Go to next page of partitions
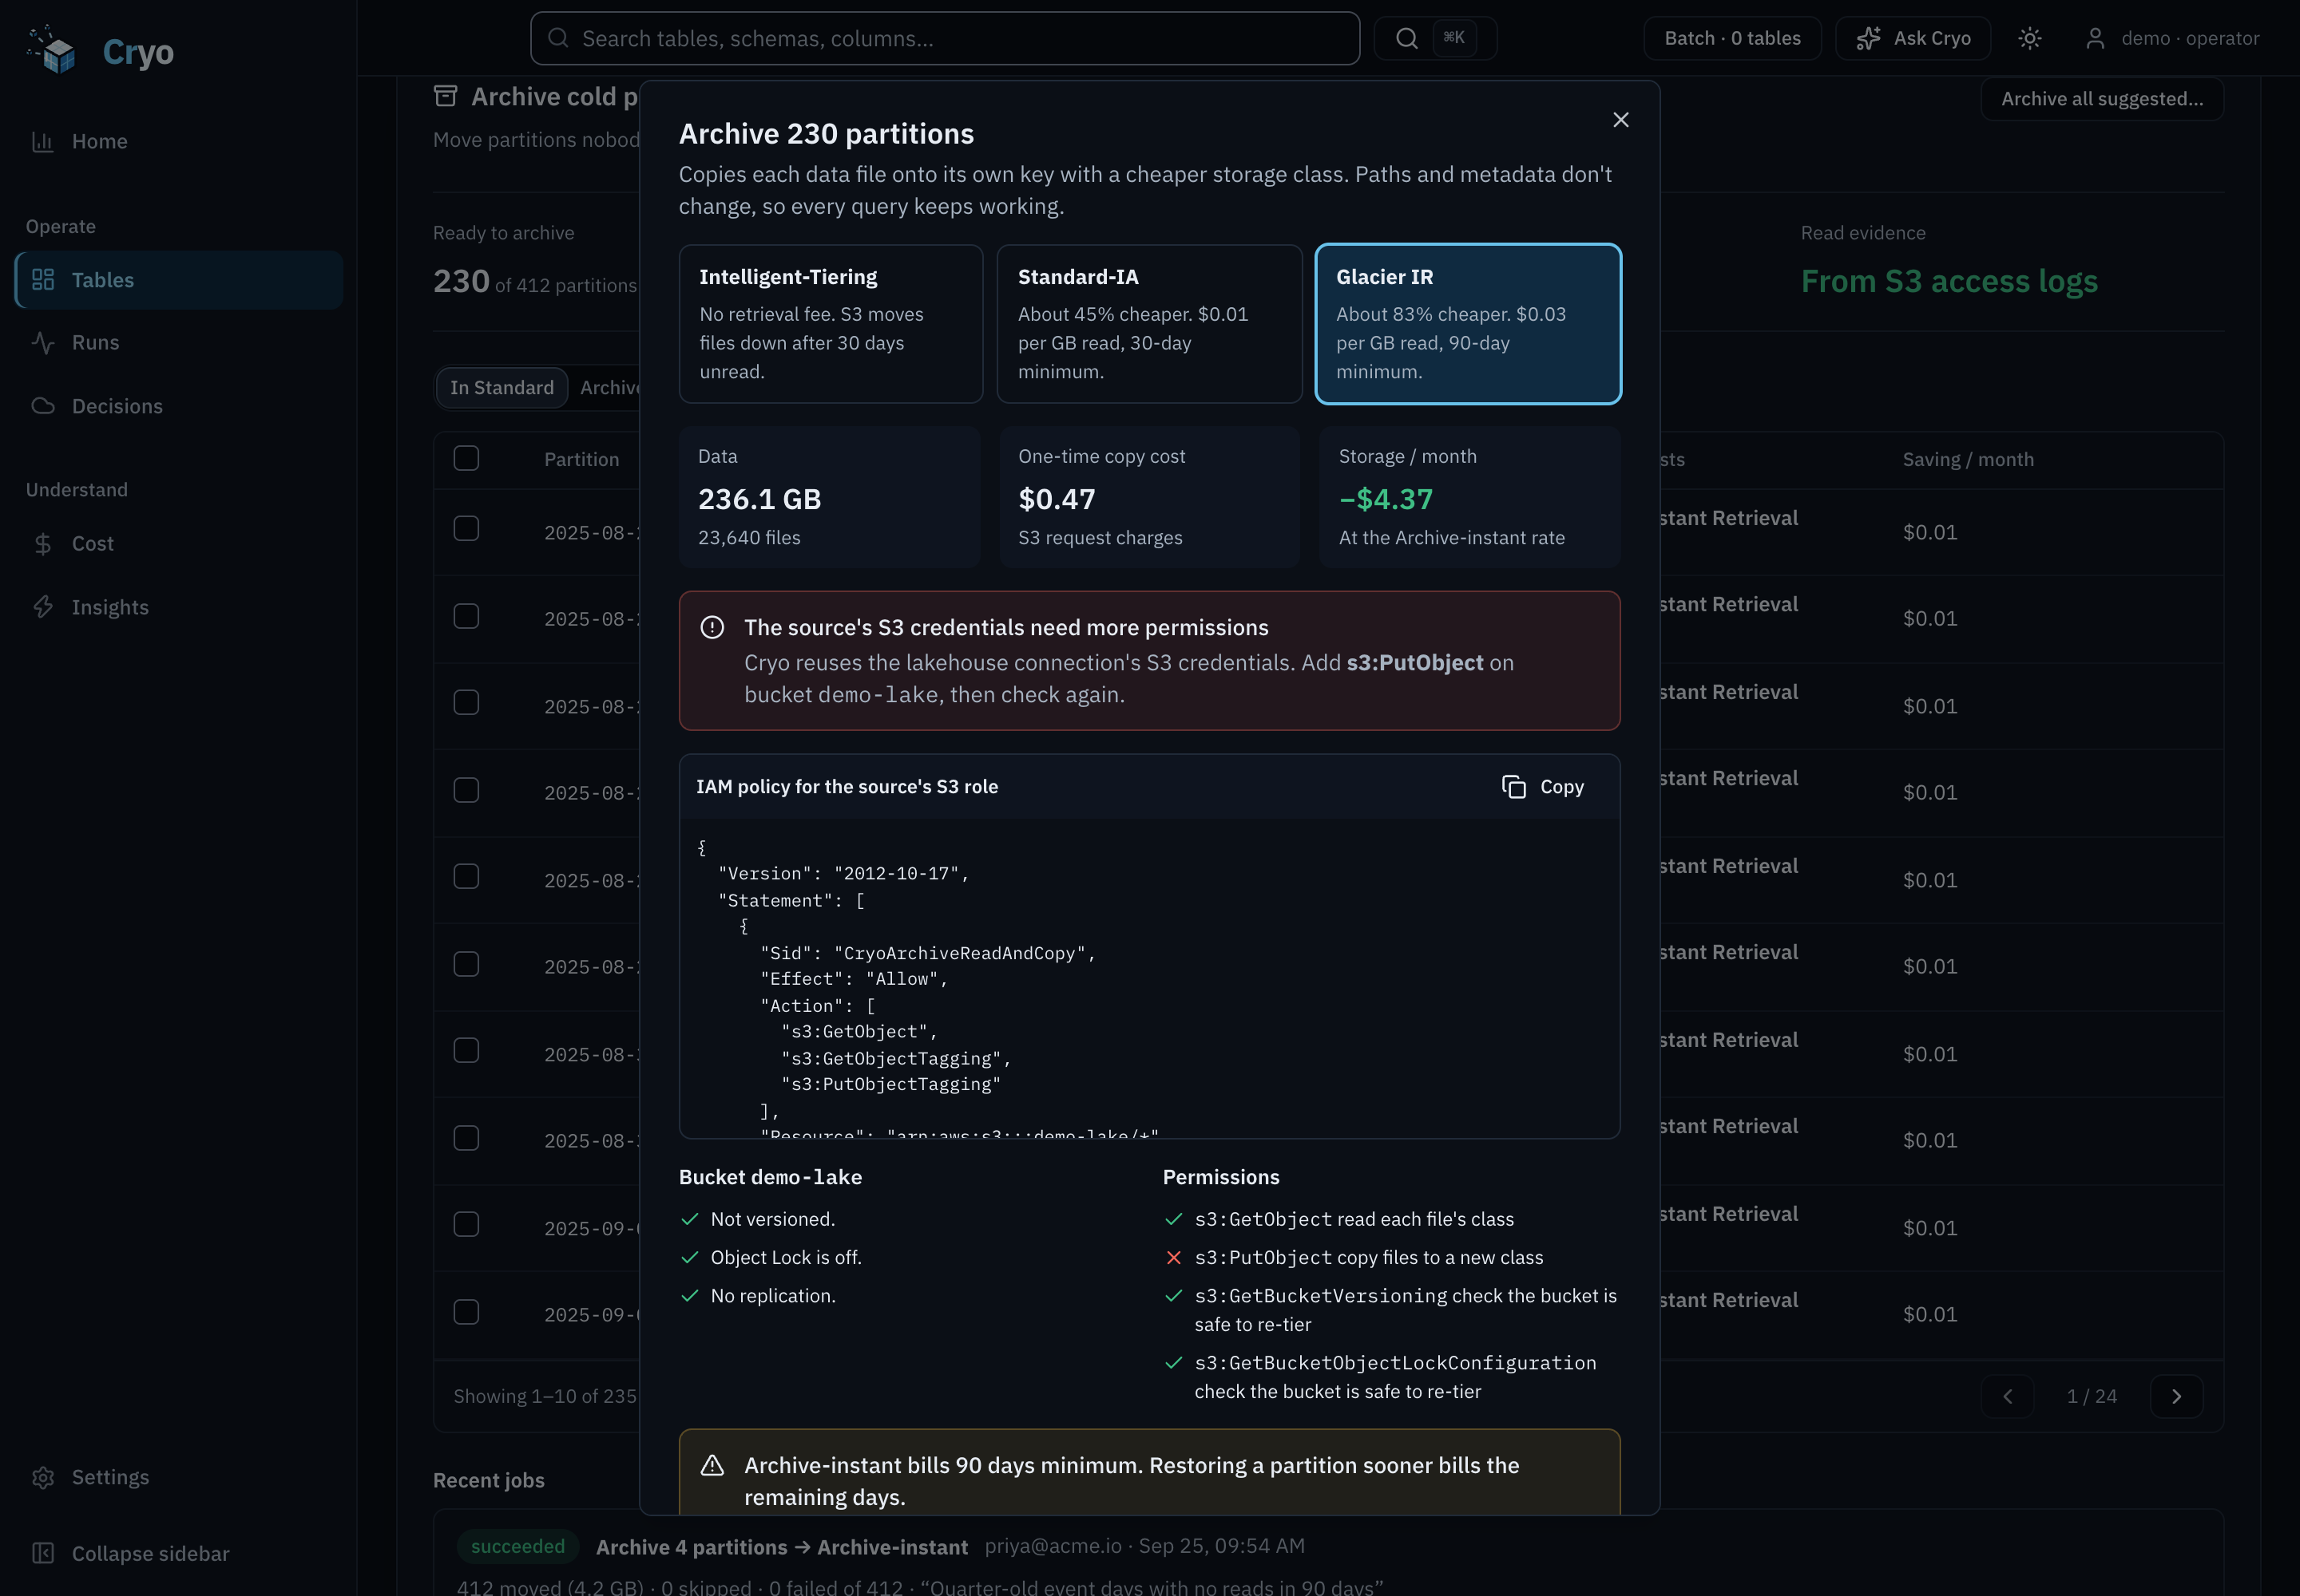The image size is (2300, 1596). coord(2176,1397)
